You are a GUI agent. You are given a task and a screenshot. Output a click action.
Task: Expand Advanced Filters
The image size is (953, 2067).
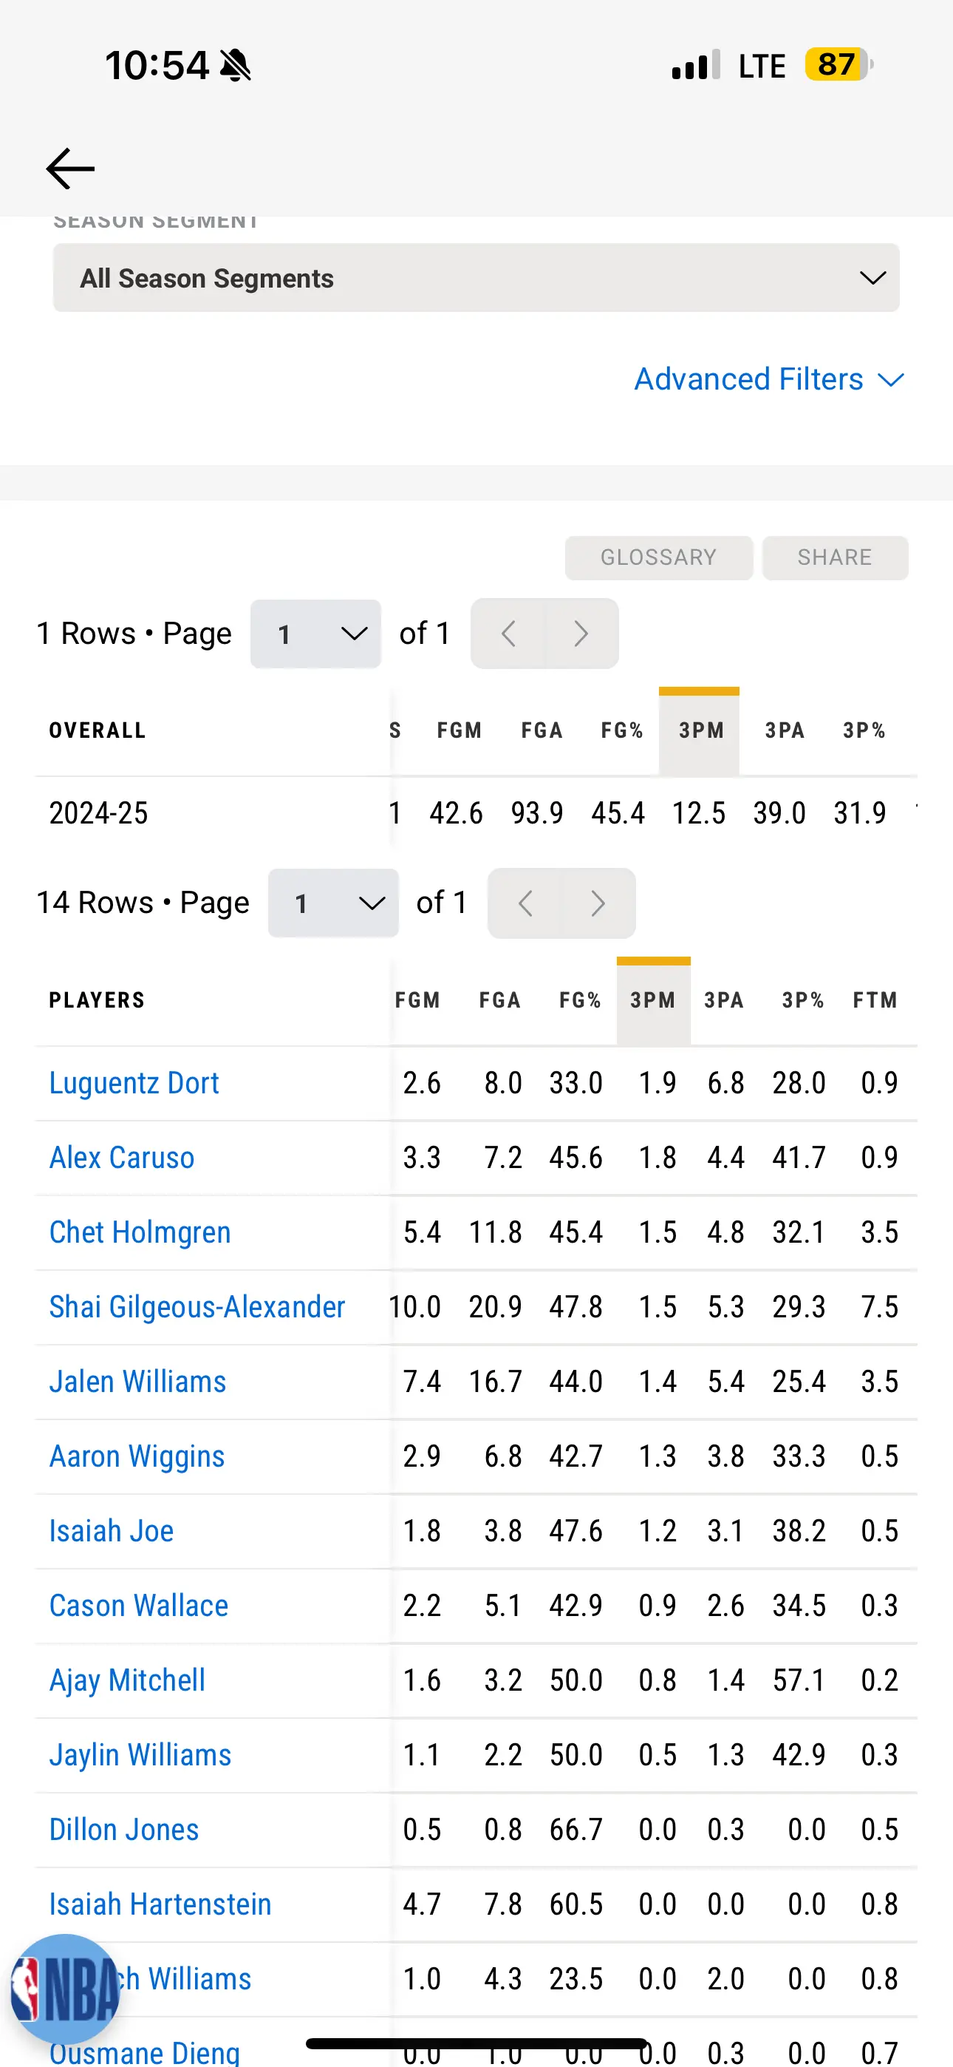(769, 379)
